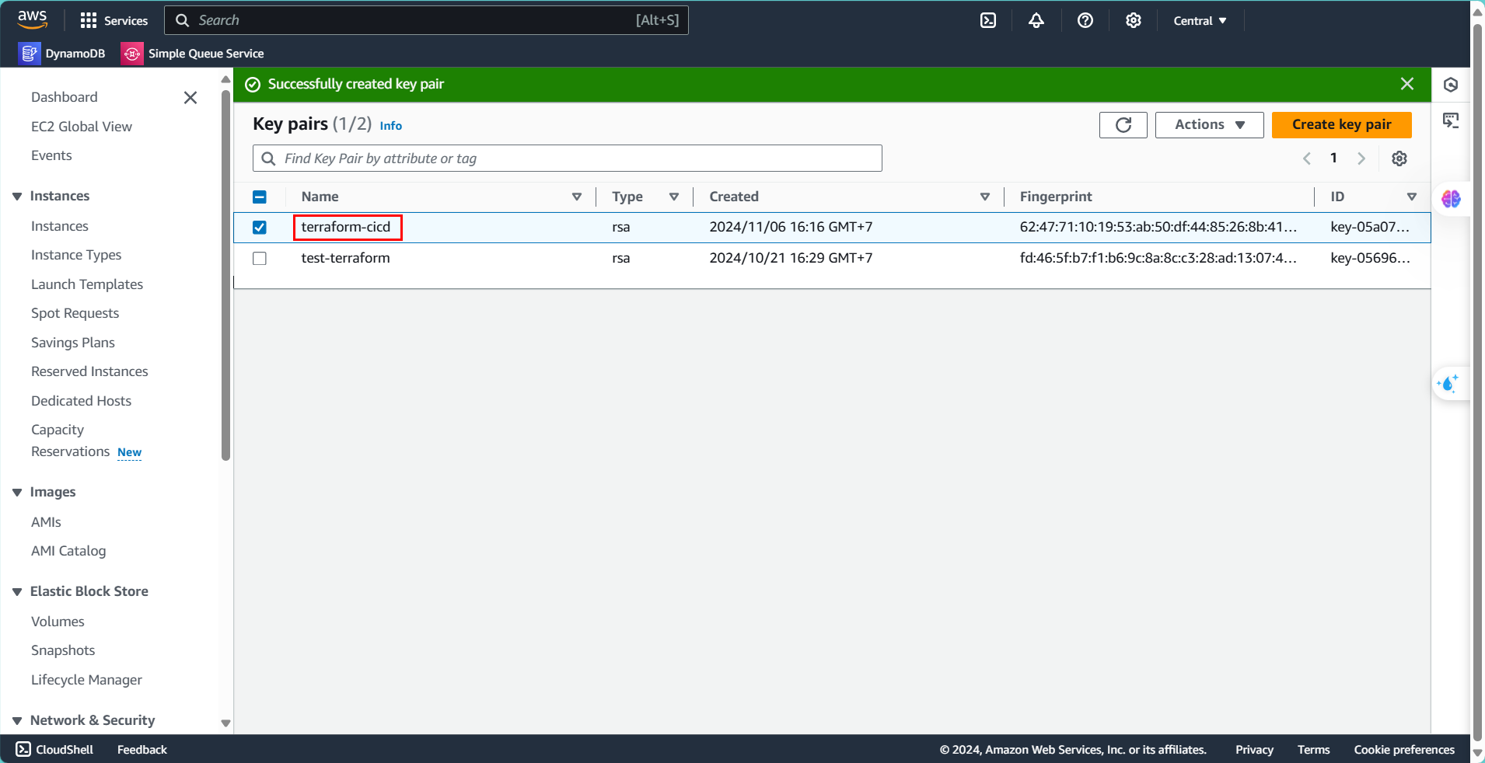The height and width of the screenshot is (763, 1485).
Task: Focus the Find Key Pair filter field
Action: tap(568, 159)
